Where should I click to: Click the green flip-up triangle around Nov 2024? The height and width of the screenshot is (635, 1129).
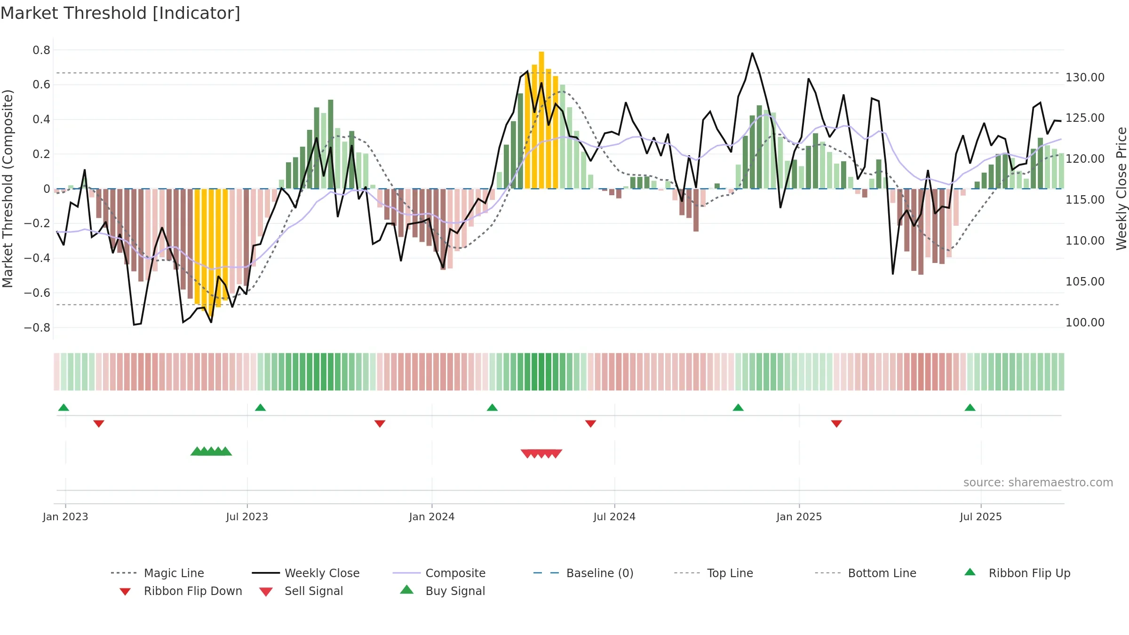click(x=738, y=407)
